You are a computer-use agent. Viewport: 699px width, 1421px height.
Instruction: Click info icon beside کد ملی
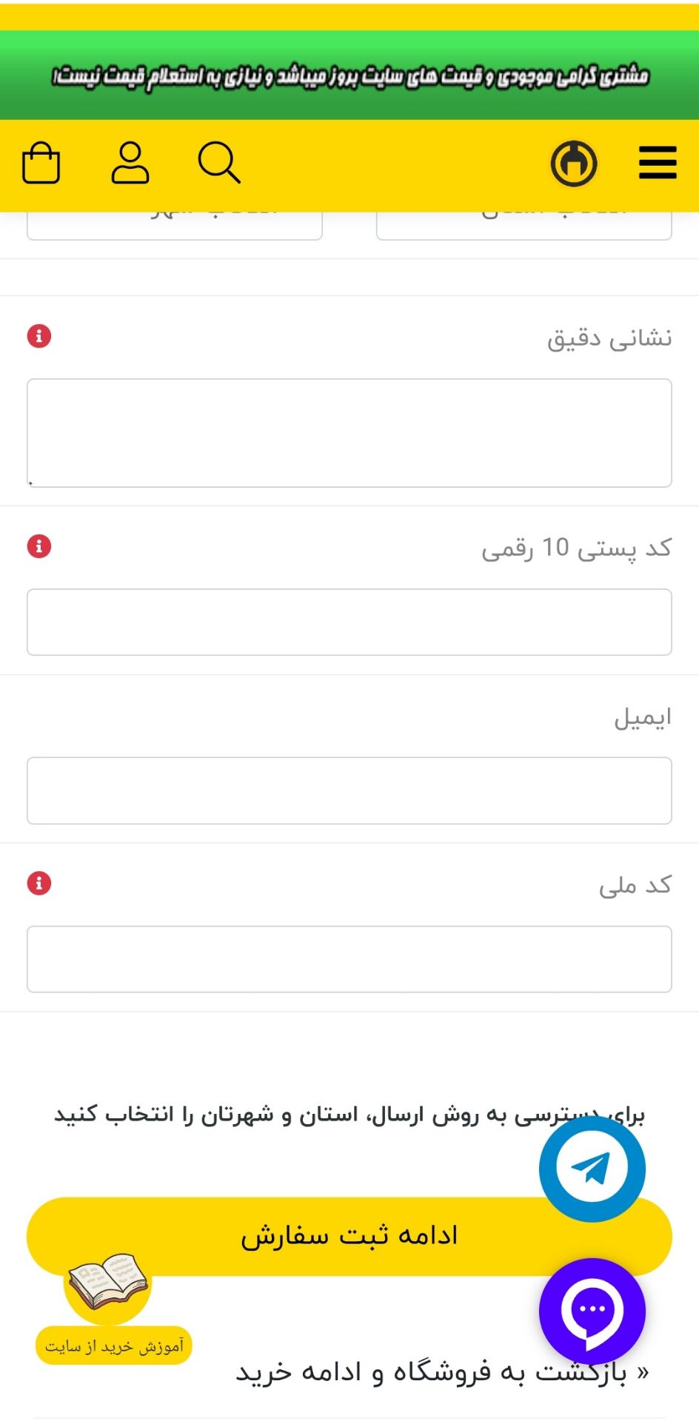click(x=39, y=883)
